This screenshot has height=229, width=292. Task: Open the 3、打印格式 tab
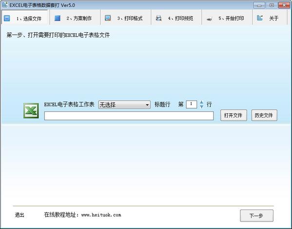tap(126, 18)
